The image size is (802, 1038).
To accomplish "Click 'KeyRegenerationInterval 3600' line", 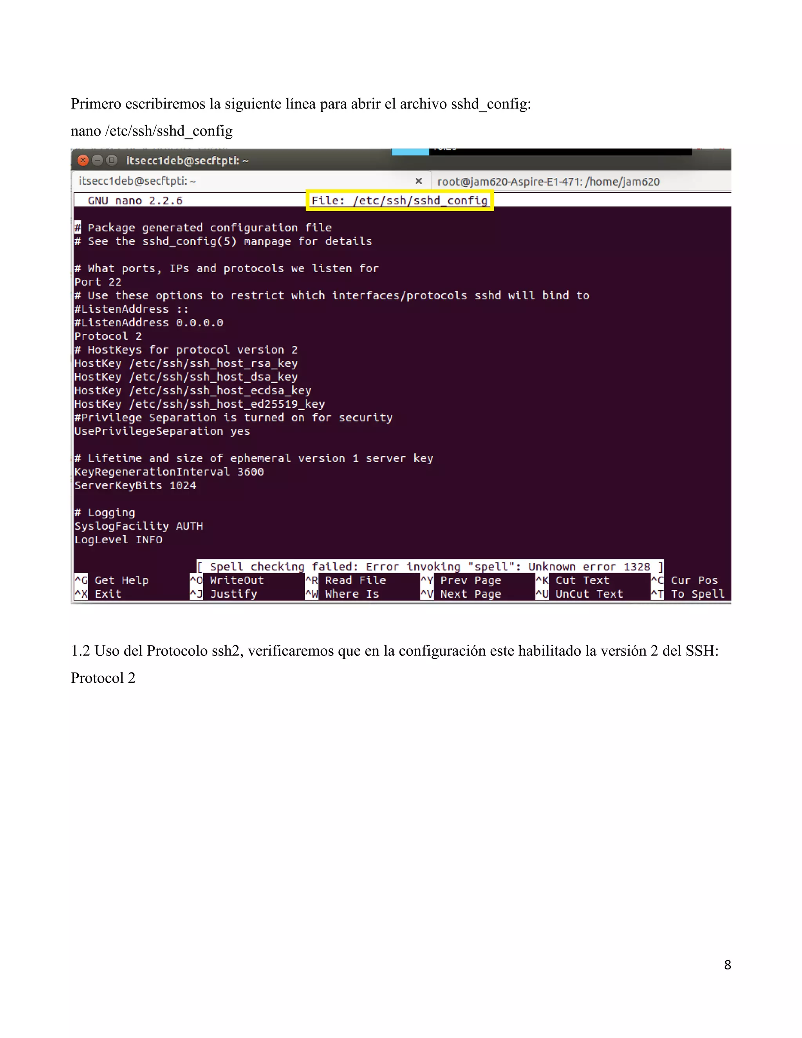I will [x=169, y=472].
